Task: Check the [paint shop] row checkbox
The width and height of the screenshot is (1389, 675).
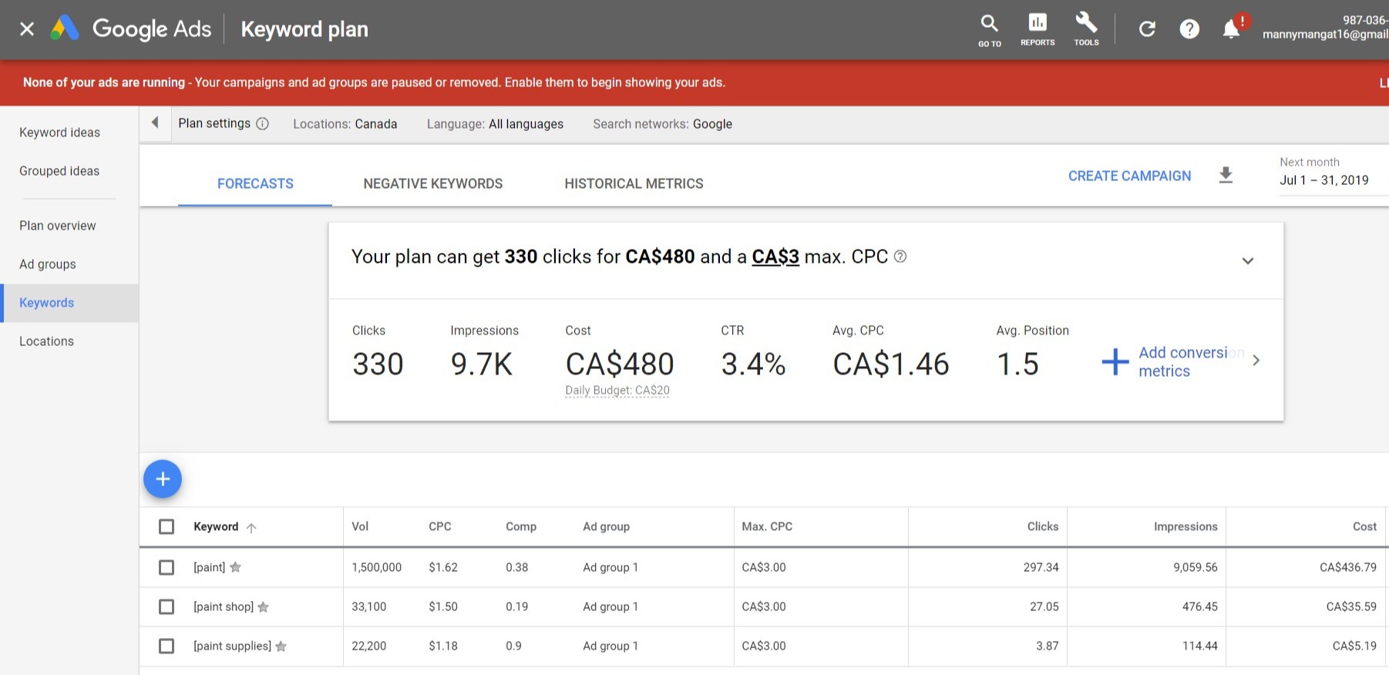Action: coord(166,607)
